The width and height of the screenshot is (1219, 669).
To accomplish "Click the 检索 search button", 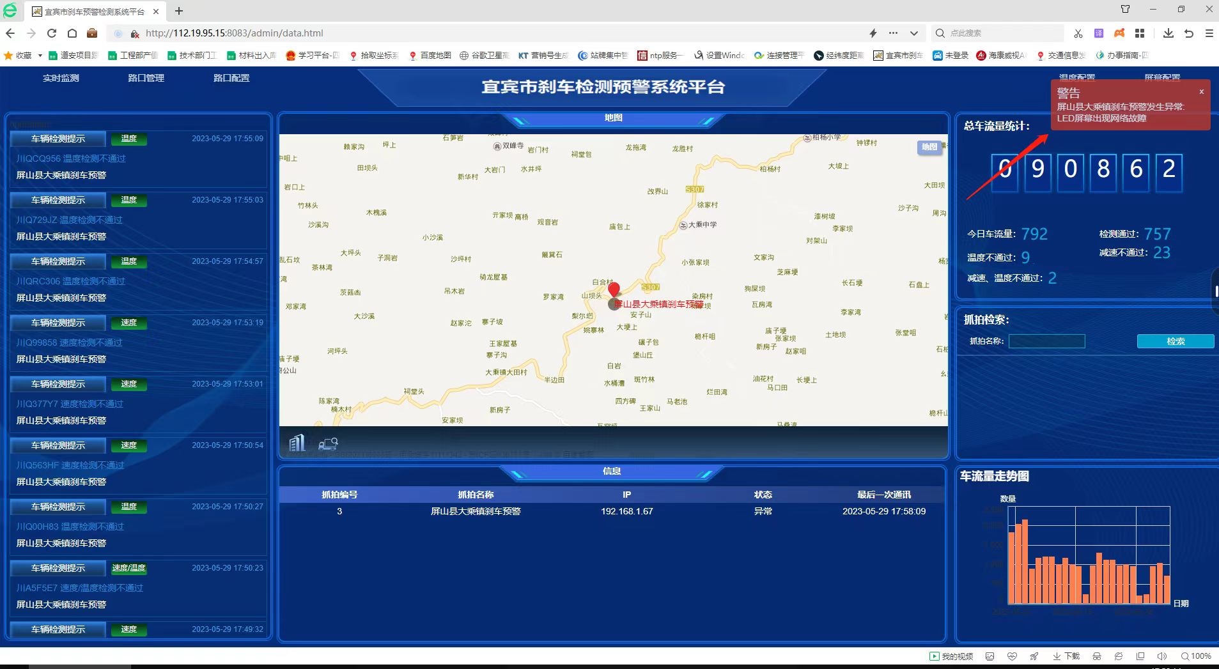I will (x=1175, y=341).
